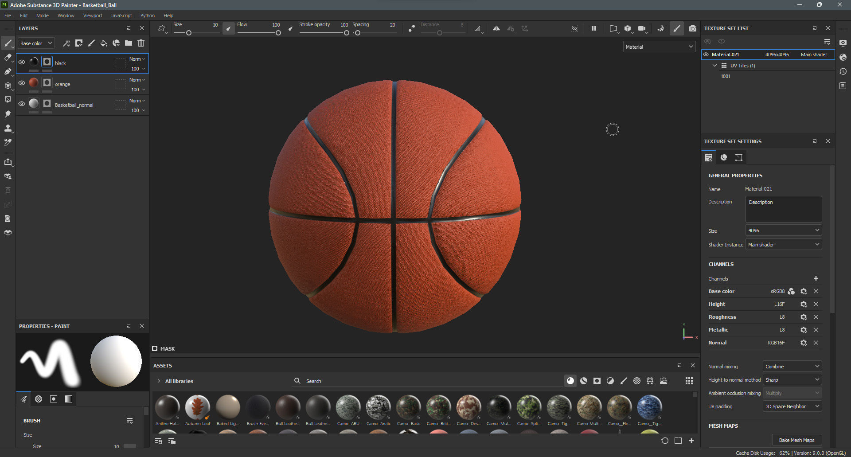This screenshot has width=851, height=457.
Task: Hide the orange layer
Action: 22,83
